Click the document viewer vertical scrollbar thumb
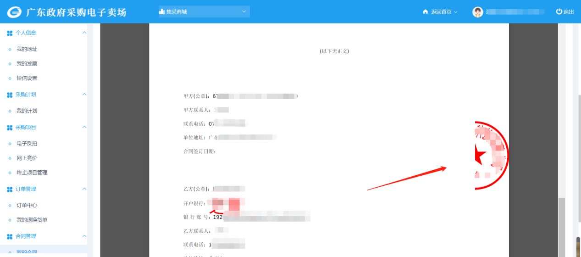This screenshot has width=581, height=257. pyautogui.click(x=562, y=227)
